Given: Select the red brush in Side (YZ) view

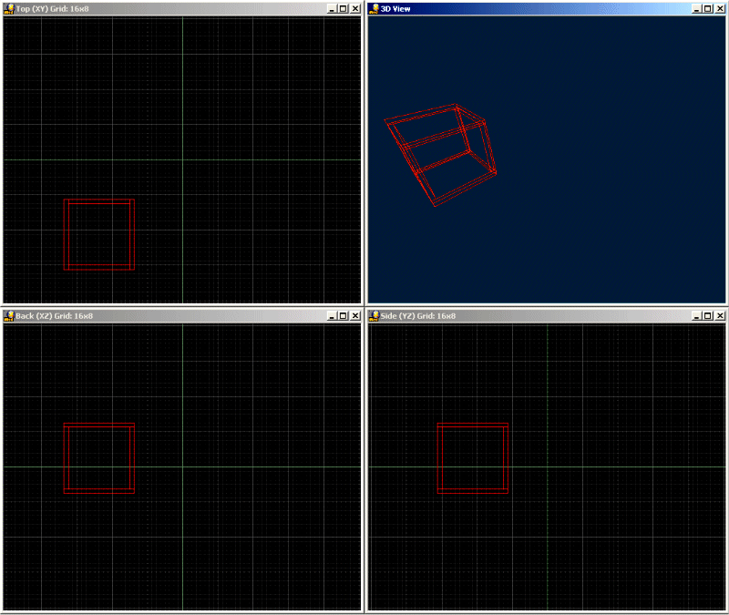Looking at the screenshot, I should [x=472, y=458].
